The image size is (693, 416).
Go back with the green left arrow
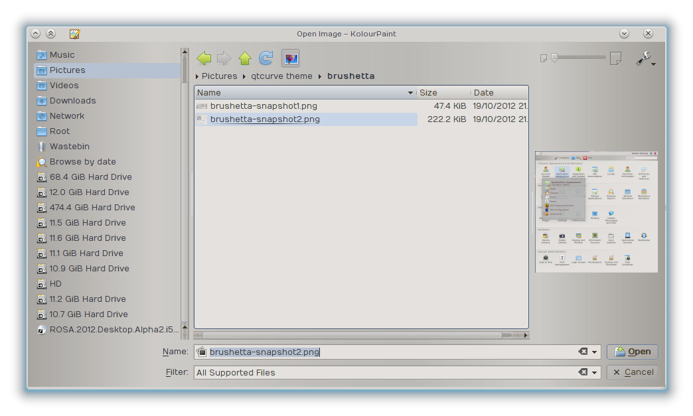(x=204, y=58)
